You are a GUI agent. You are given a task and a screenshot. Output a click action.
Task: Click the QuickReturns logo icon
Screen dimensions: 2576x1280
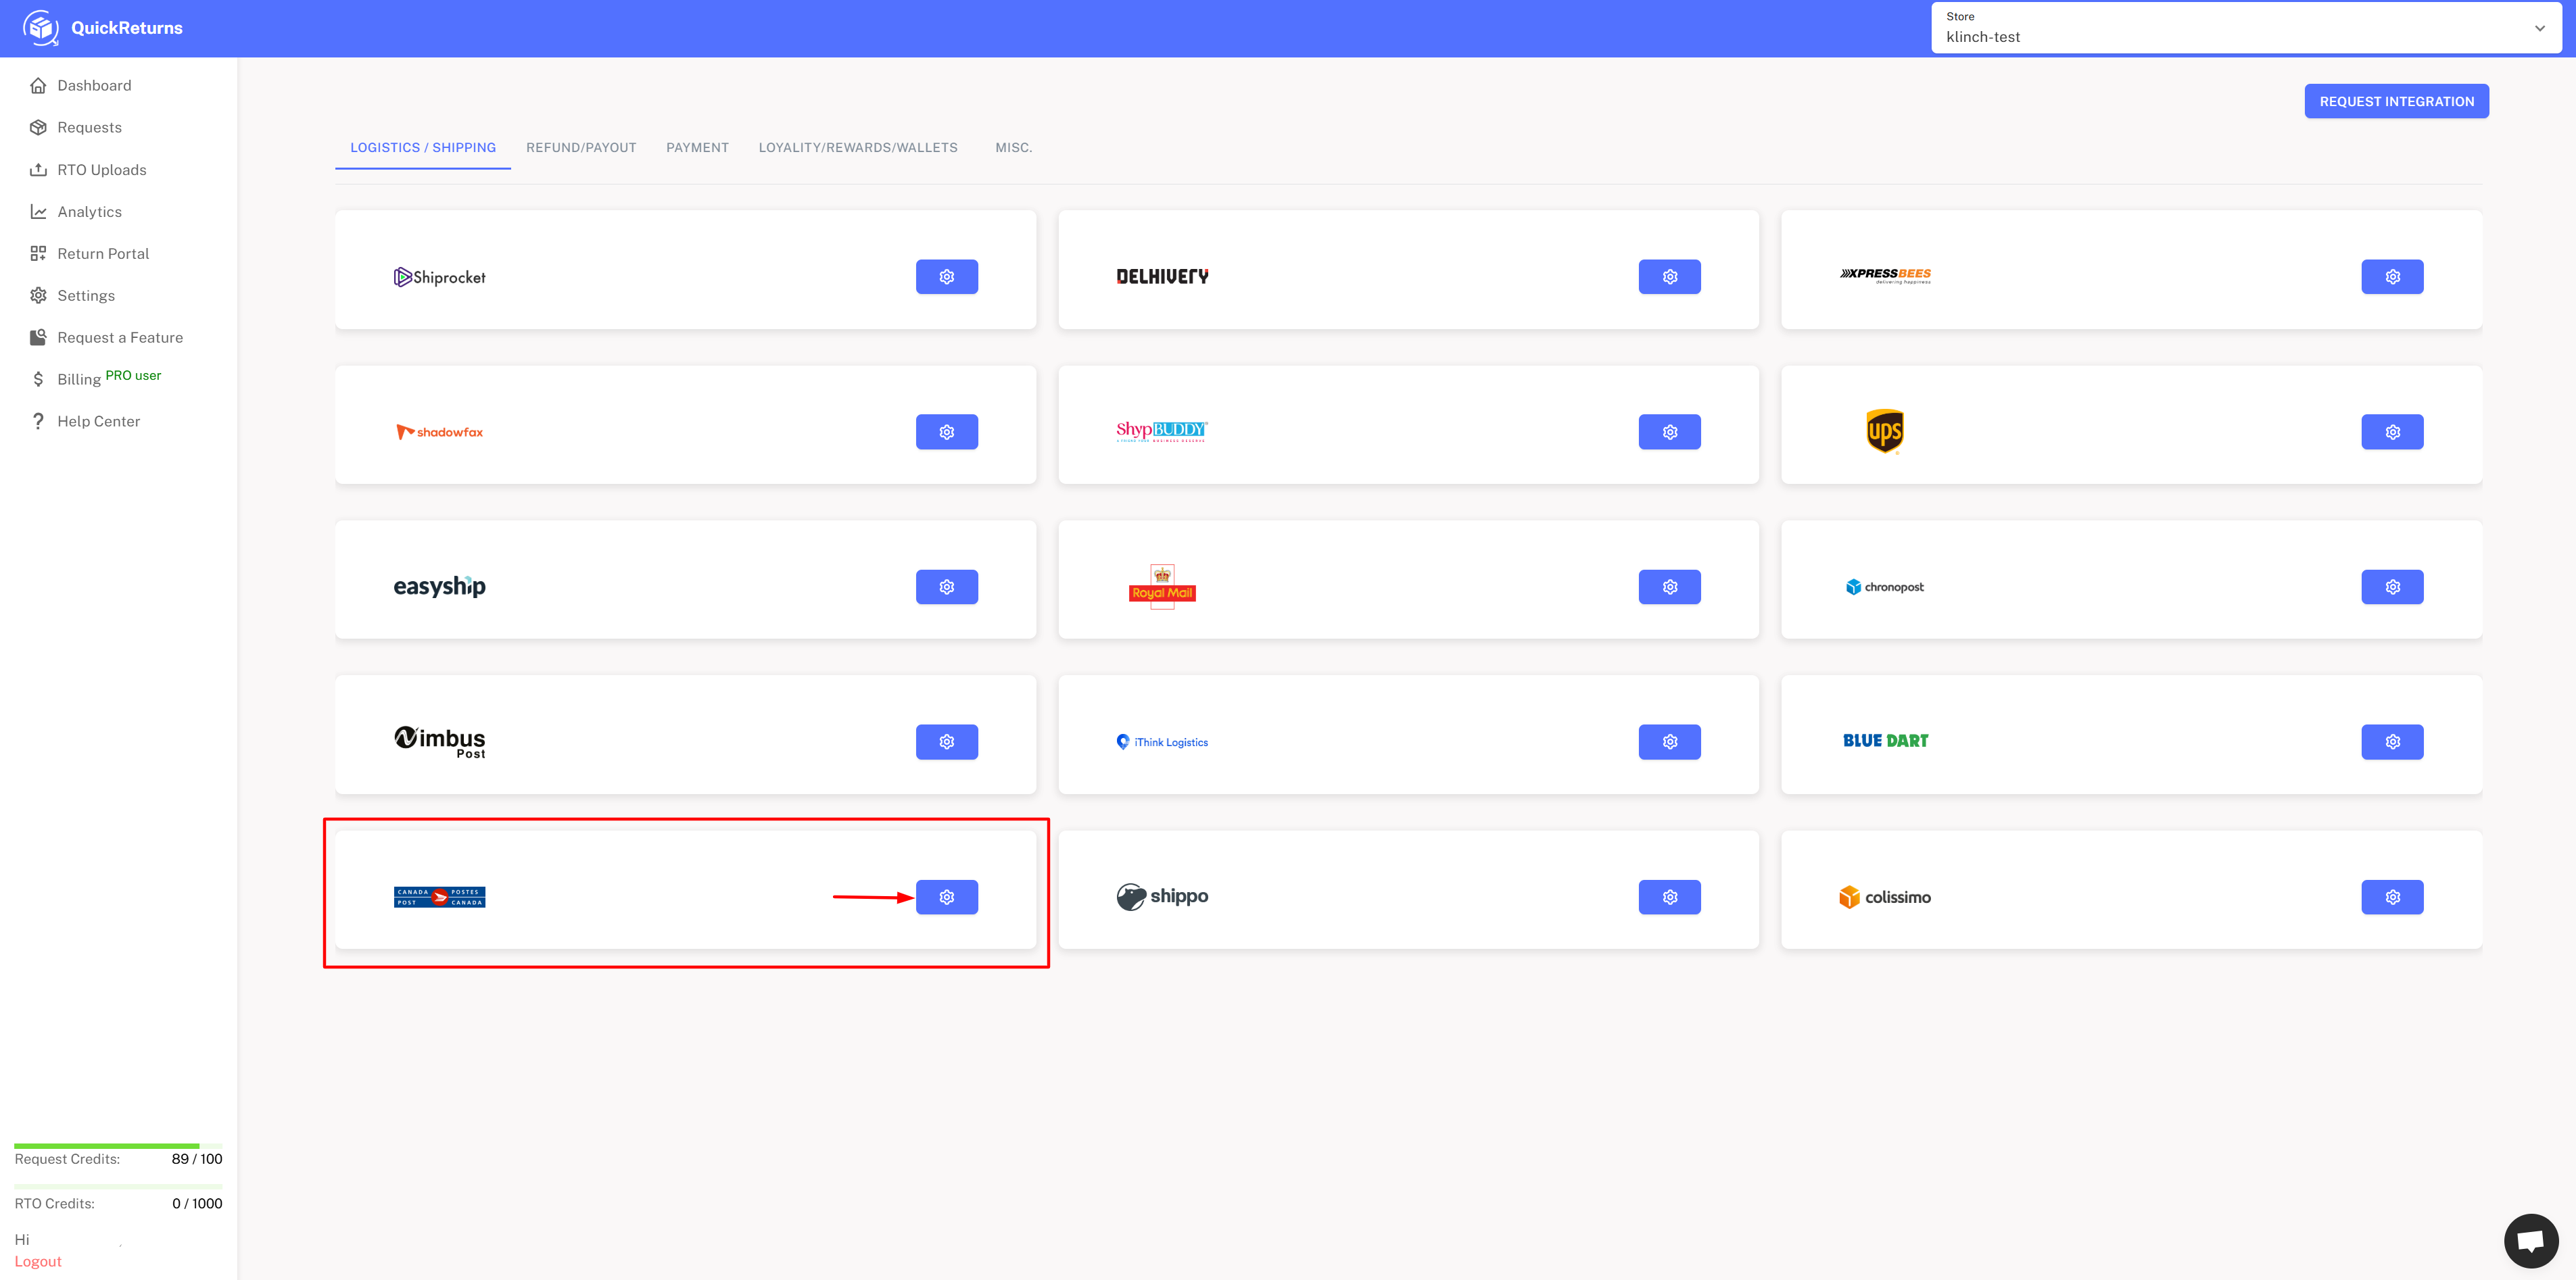click(x=41, y=28)
